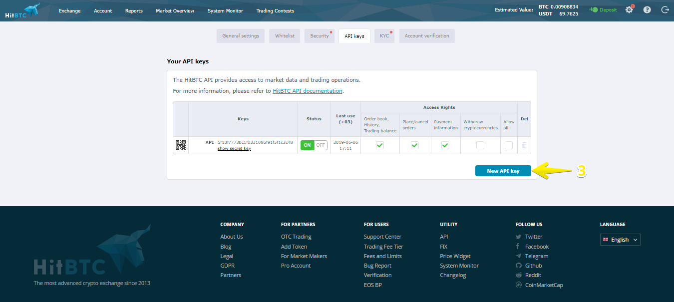
Task: Open About Us in the footer
Action: [x=232, y=237]
